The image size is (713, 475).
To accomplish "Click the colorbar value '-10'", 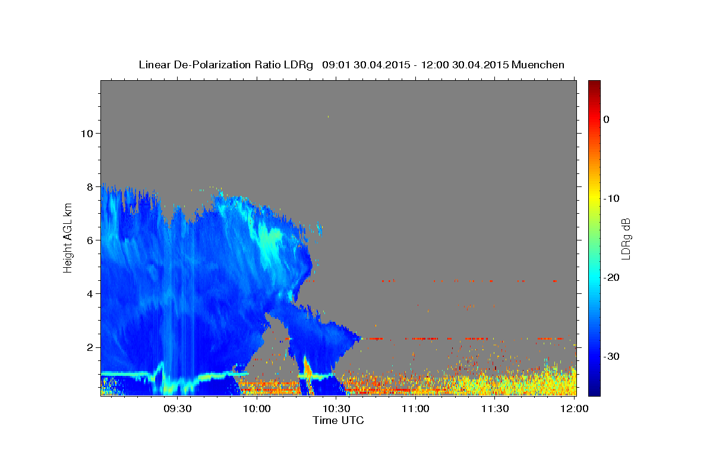I will 611,198.
